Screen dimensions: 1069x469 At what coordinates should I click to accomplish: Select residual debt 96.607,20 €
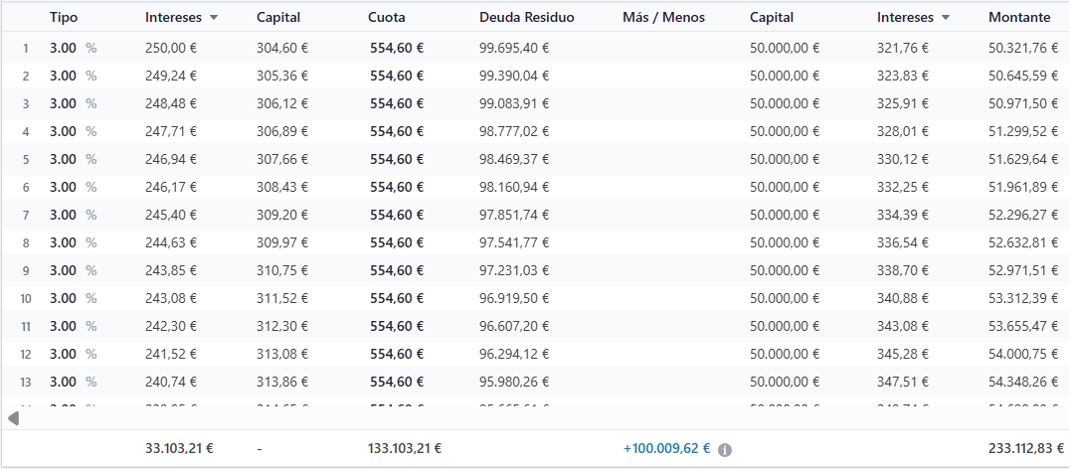coord(514,326)
